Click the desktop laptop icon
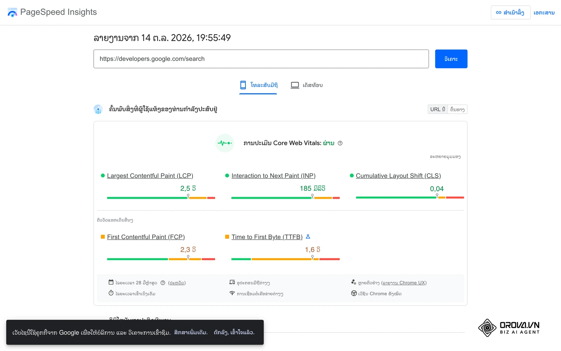The width and height of the screenshot is (561, 351). point(295,85)
